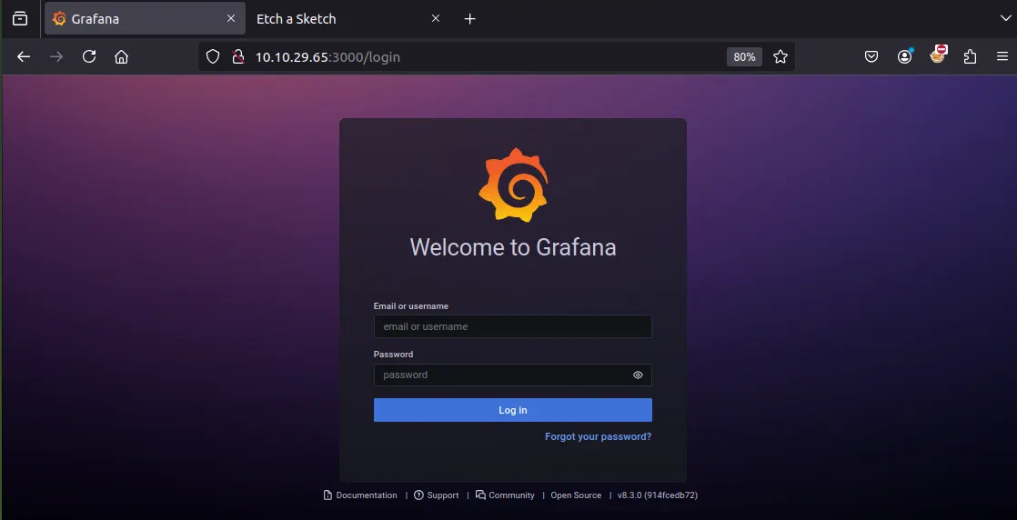
Task: Go to the browser home page
Action: click(x=121, y=56)
